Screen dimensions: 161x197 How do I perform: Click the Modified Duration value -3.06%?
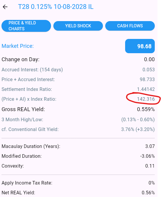tap(147, 156)
